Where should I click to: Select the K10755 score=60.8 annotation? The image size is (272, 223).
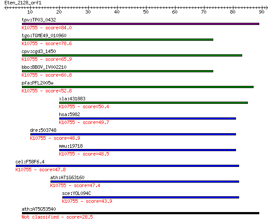[47, 75]
